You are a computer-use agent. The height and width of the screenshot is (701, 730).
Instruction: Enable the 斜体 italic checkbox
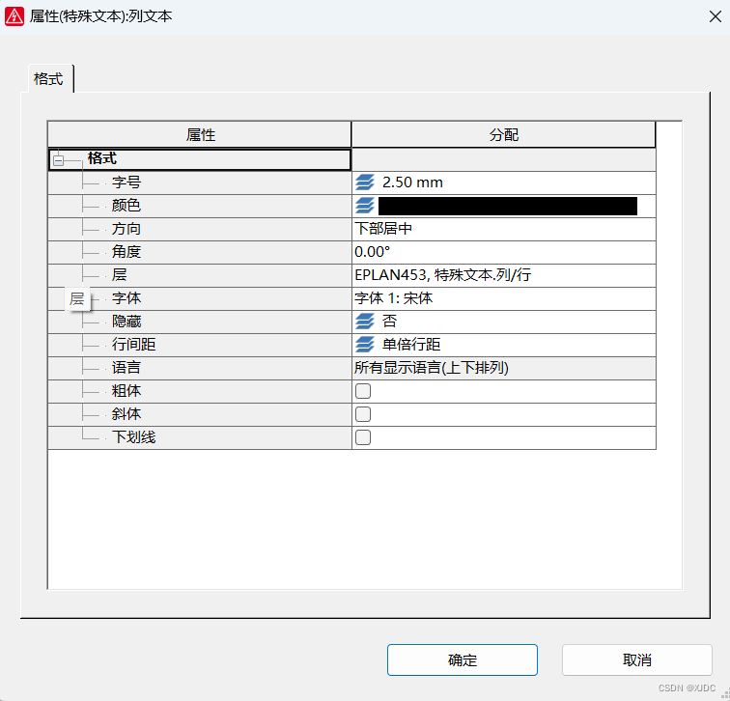tap(363, 414)
